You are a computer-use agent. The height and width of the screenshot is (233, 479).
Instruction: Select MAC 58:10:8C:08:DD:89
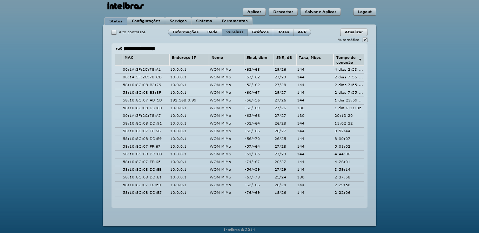coord(142,108)
